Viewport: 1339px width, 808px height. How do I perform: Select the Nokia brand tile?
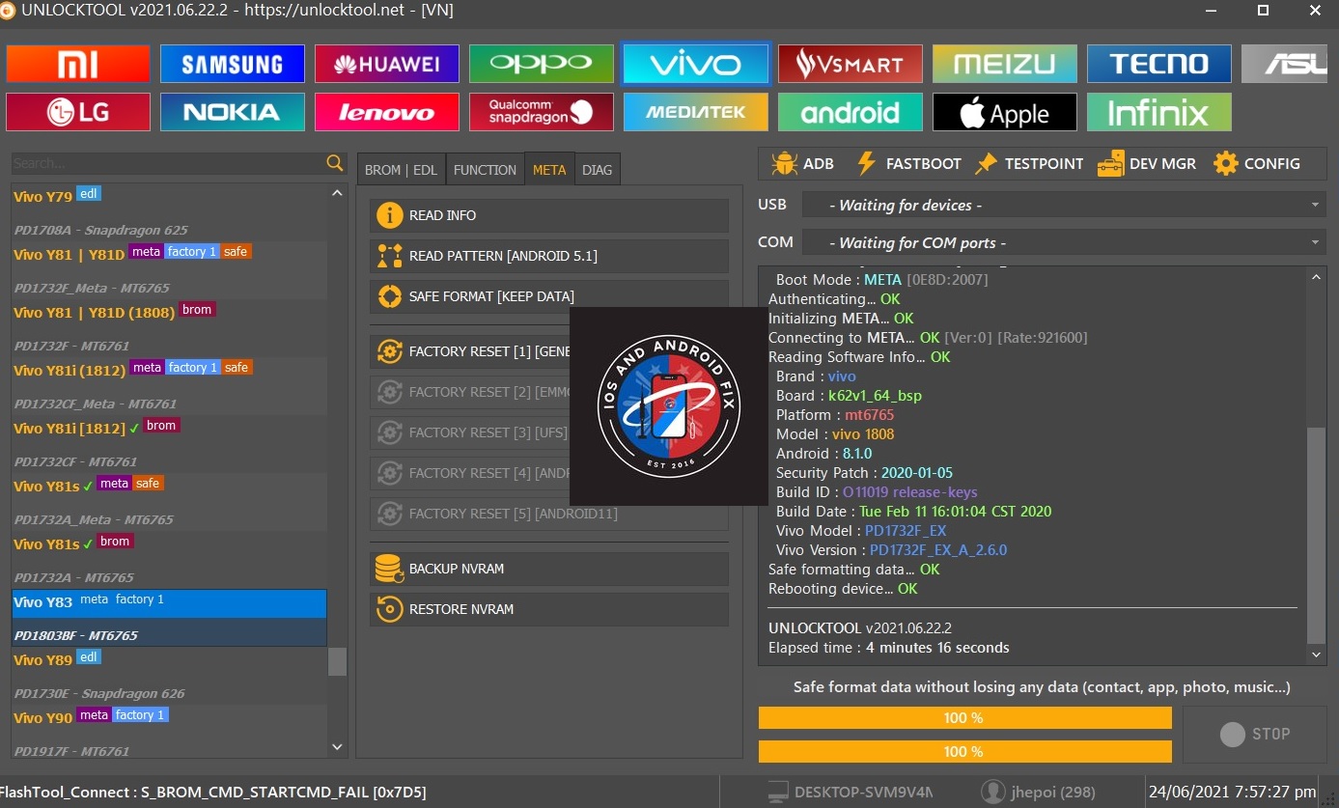pyautogui.click(x=233, y=112)
